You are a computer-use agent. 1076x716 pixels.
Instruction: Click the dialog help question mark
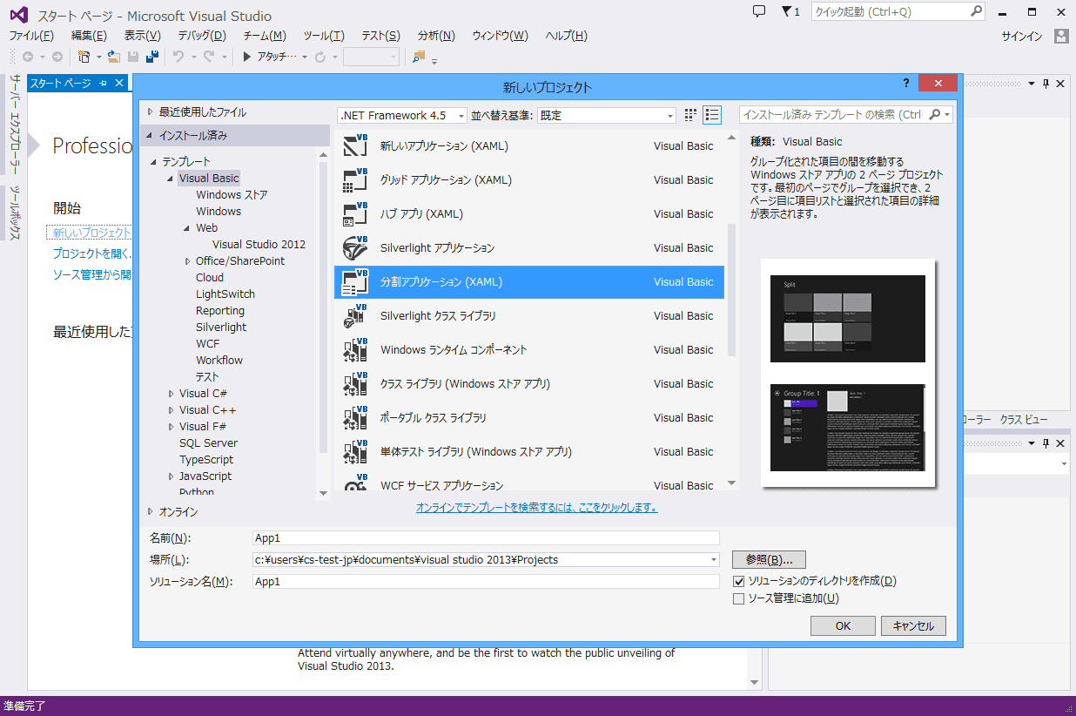point(906,84)
